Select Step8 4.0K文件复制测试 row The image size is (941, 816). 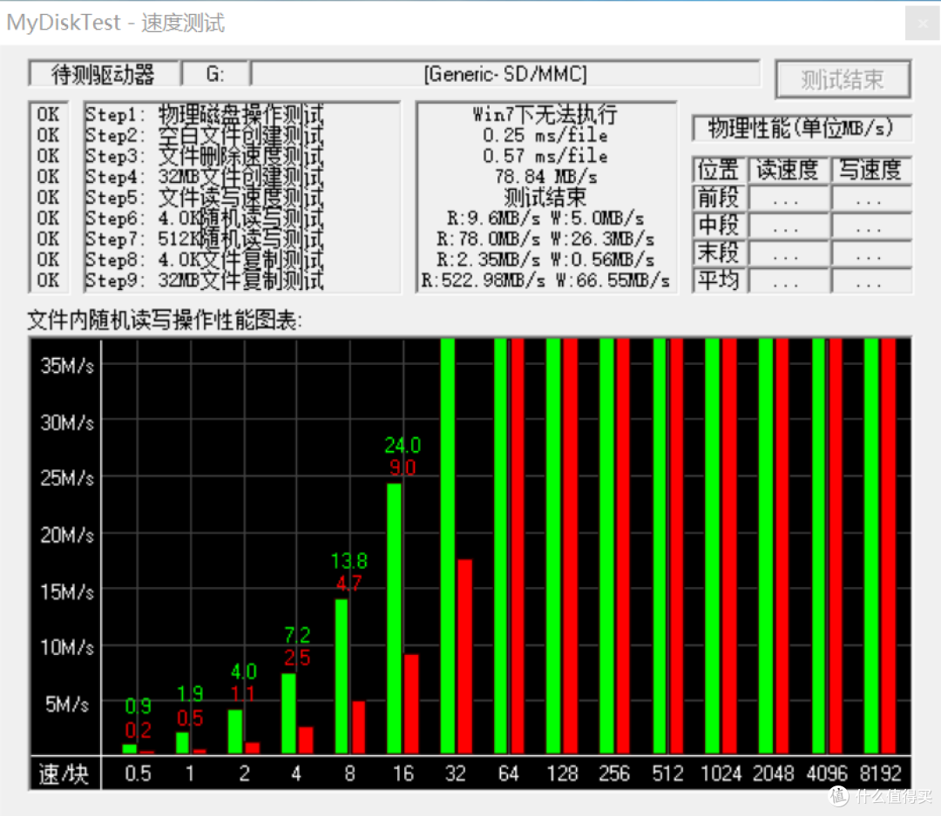coord(206,260)
